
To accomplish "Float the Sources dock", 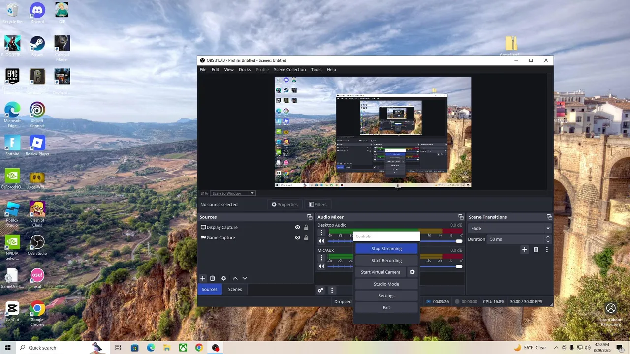I will pos(310,217).
